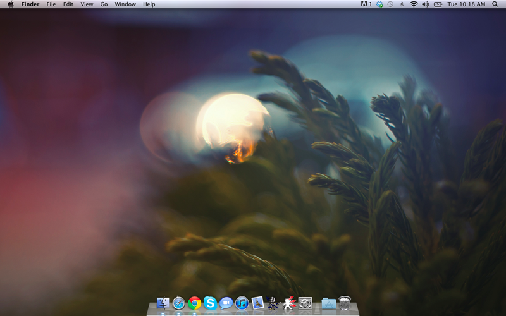The width and height of the screenshot is (506, 316).
Task: Open the Applications folder stack
Action: click(x=328, y=303)
